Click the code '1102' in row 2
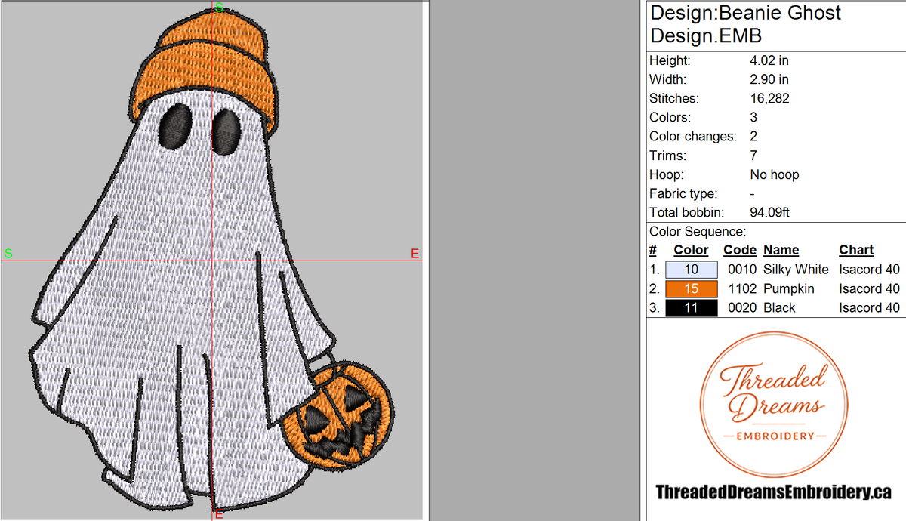 (x=742, y=288)
